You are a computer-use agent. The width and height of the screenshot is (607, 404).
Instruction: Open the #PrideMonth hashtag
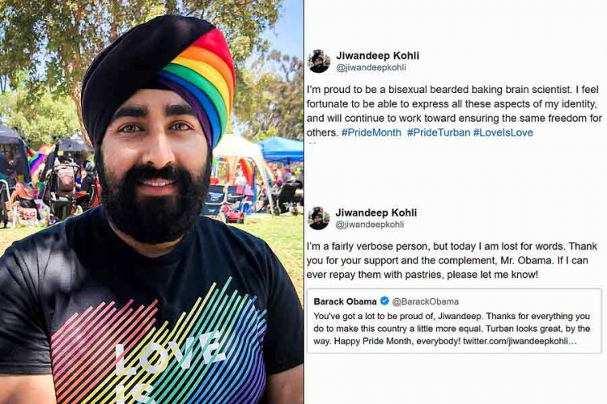(x=371, y=133)
